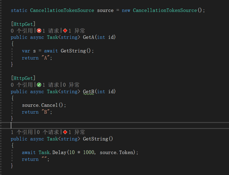This screenshot has width=229, height=175.
Task: Click the "0 个请求" CodeLens above GetString
Action: [48, 132]
